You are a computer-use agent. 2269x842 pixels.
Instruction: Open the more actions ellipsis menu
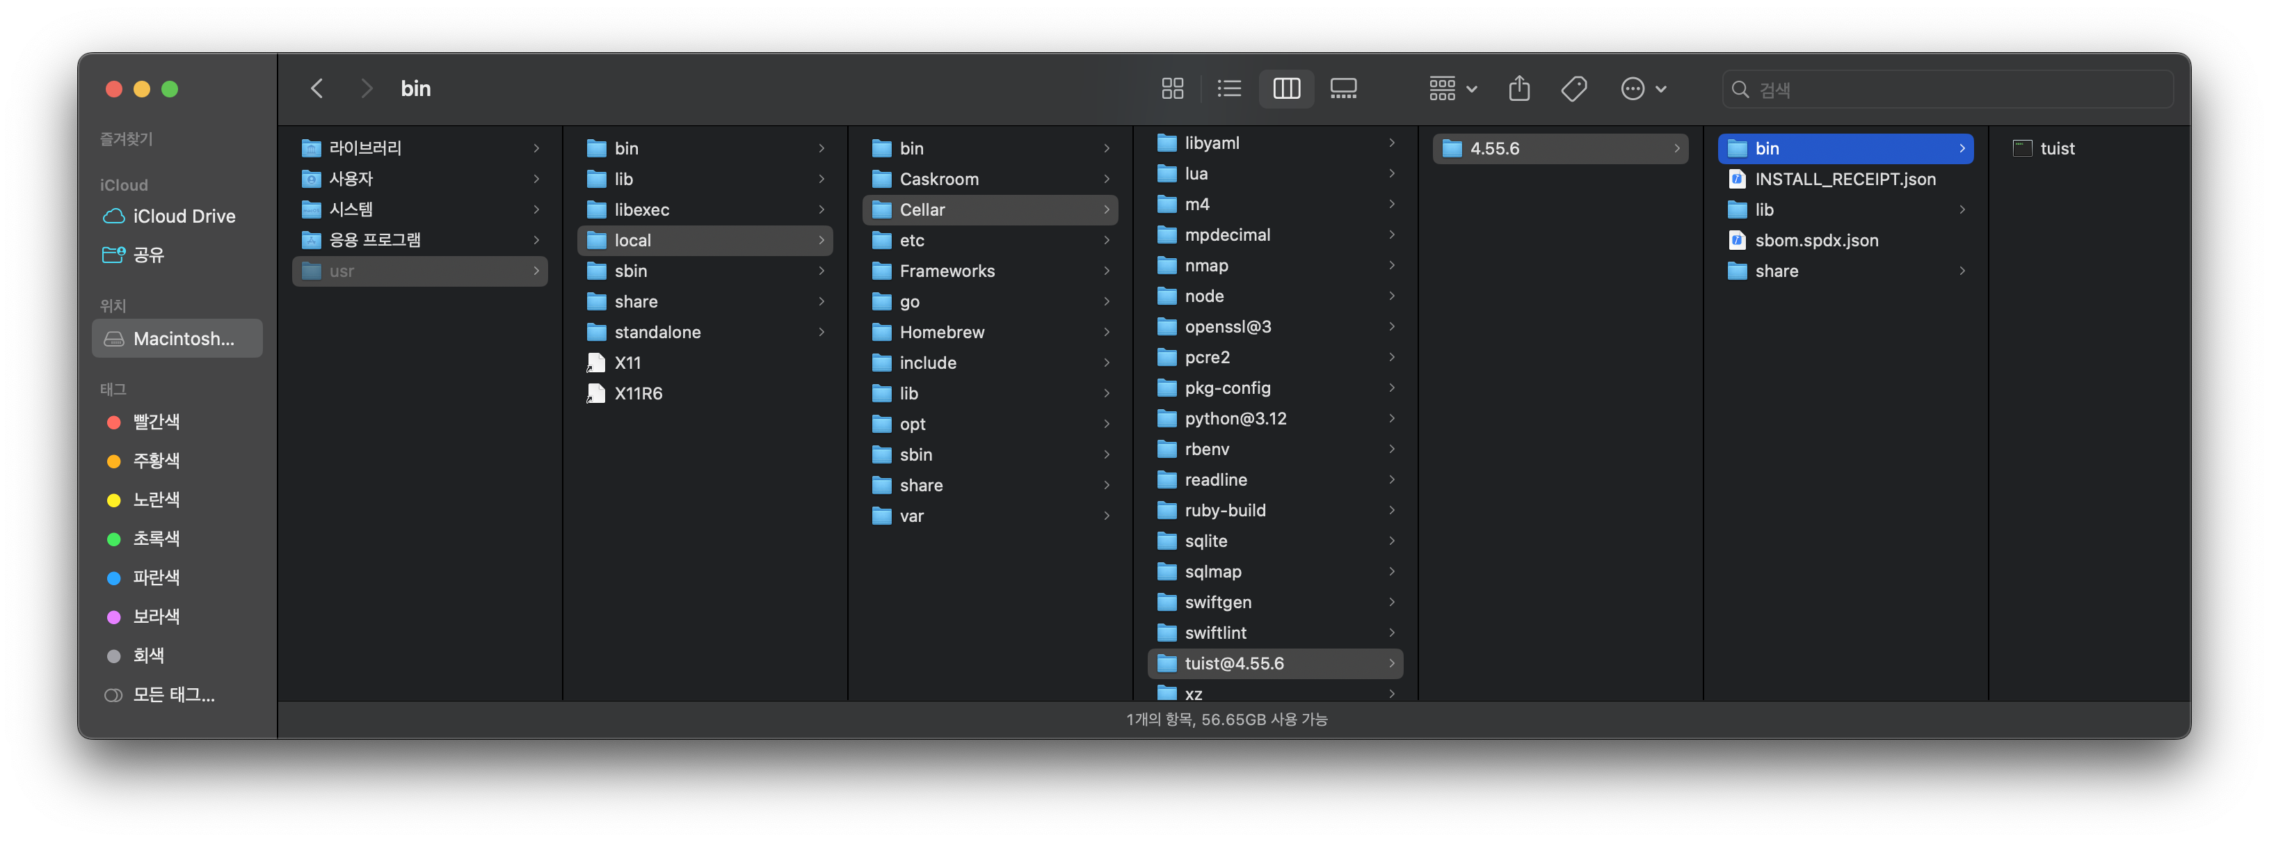point(1643,89)
